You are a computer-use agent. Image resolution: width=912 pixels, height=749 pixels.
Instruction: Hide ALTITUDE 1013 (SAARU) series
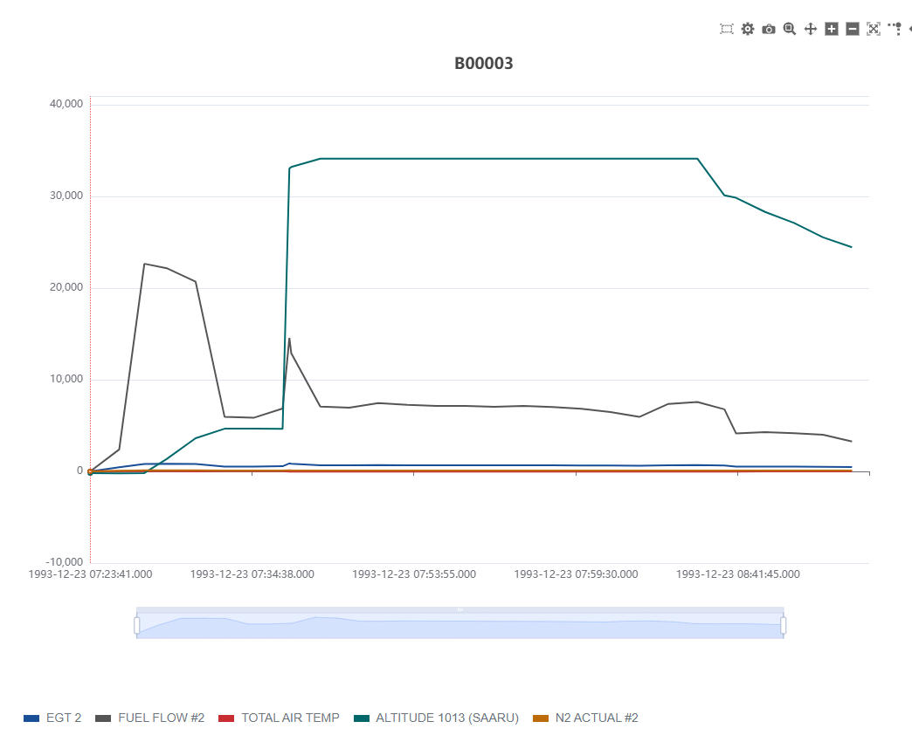(x=436, y=718)
